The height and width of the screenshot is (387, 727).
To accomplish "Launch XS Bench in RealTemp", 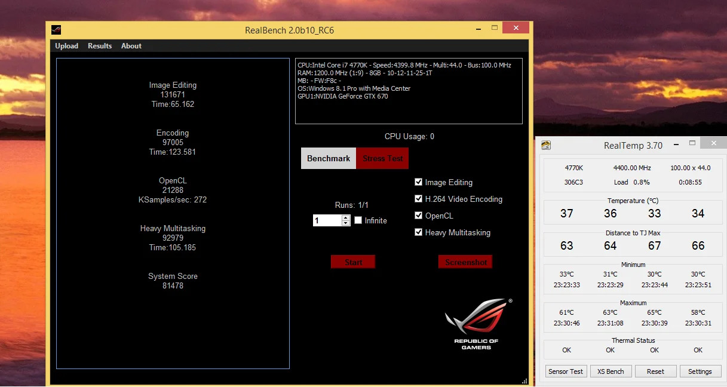I will [611, 371].
